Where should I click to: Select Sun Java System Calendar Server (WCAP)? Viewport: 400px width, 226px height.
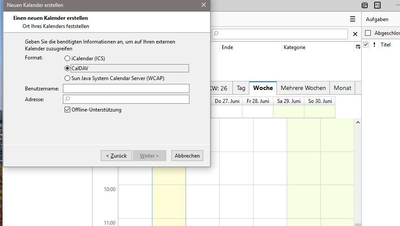114,78
